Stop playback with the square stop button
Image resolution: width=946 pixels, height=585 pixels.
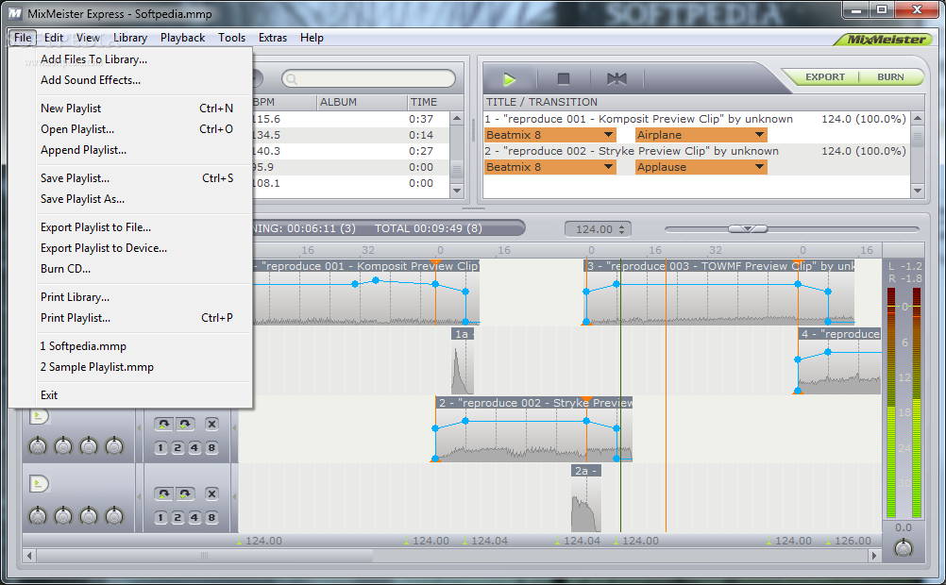[x=564, y=79]
